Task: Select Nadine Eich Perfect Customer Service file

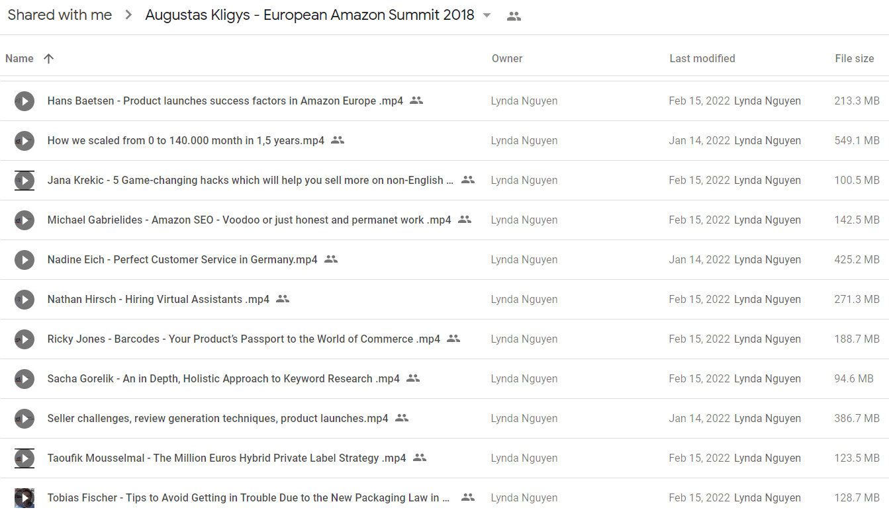Action: [182, 260]
